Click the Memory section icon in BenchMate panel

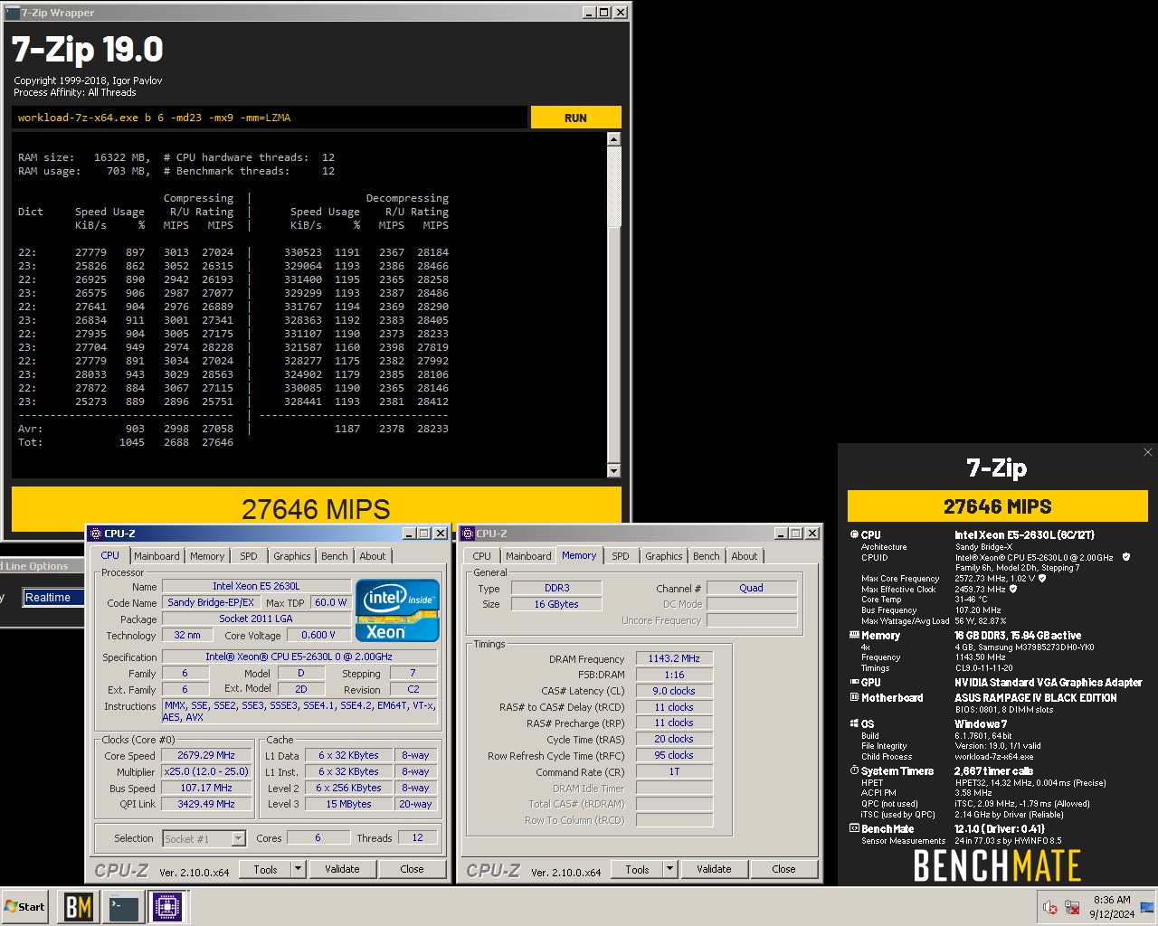[x=854, y=635]
